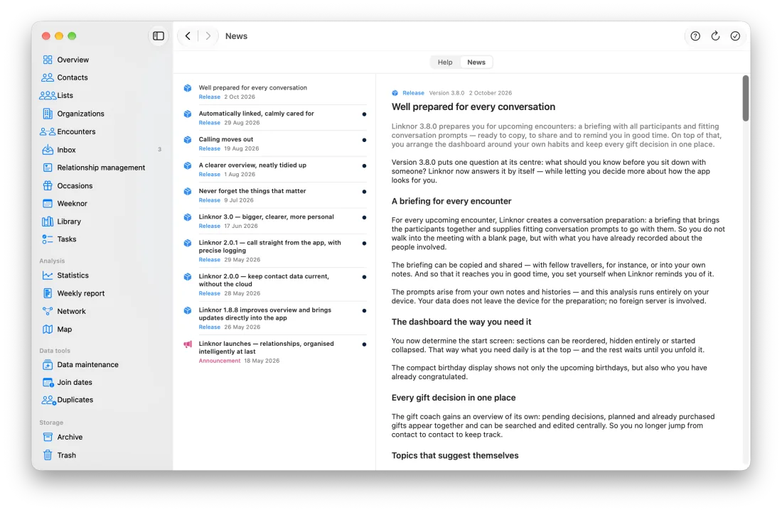Open the Linknor 3.0 release article
This screenshot has width=782, height=512.
[275, 222]
